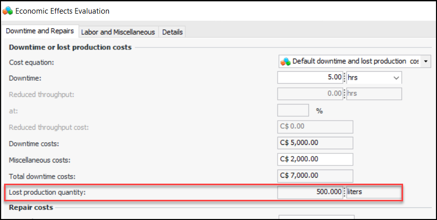Viewport: 437px width, 220px height.
Task: Open the Labor and Miscellaneous tab
Action: coord(118,32)
